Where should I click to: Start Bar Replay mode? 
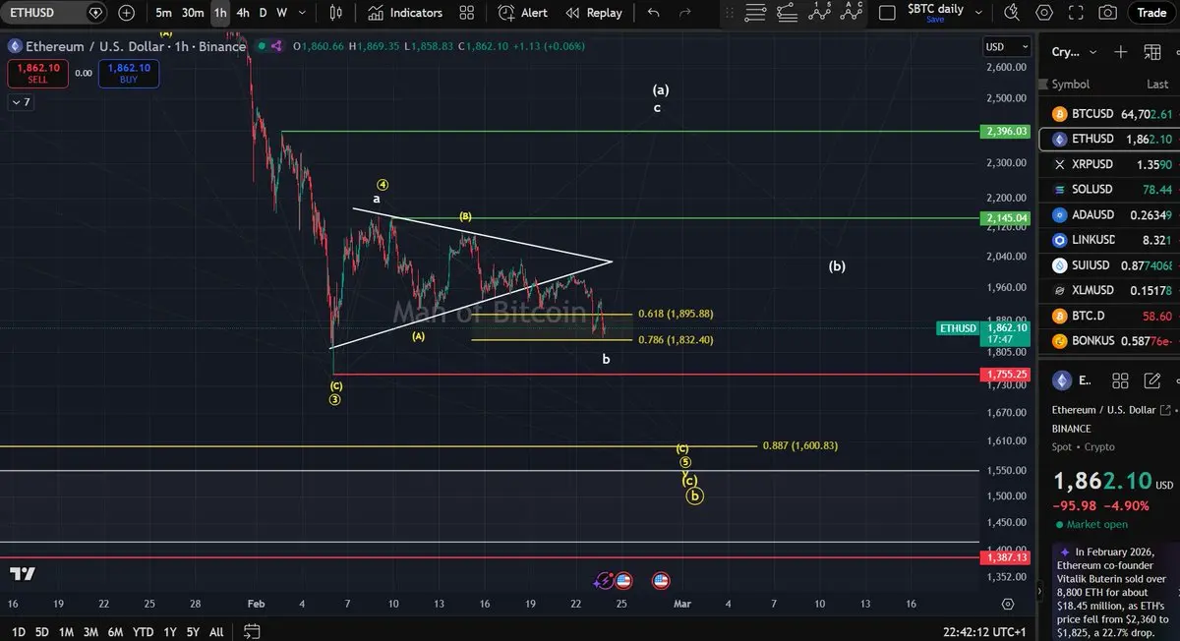click(593, 13)
